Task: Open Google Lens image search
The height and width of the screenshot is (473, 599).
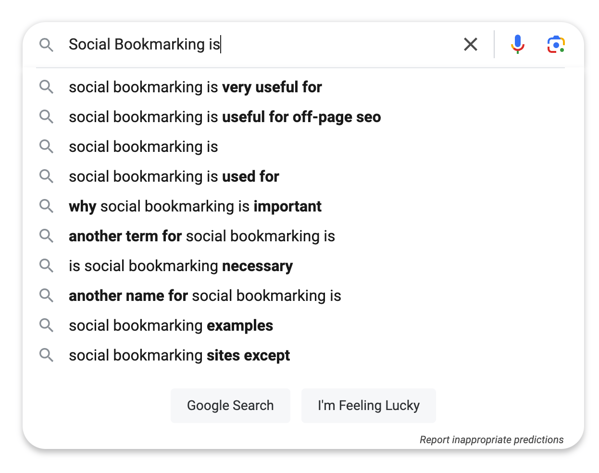Action: (x=556, y=44)
